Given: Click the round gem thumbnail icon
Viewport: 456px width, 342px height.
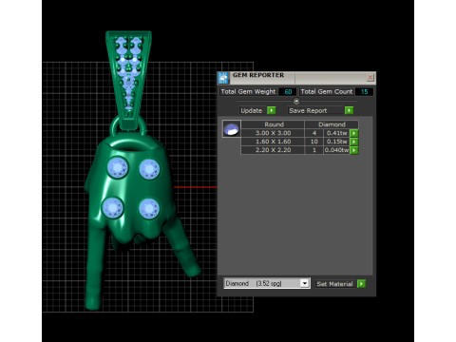Looking at the screenshot, I should click(x=232, y=129).
